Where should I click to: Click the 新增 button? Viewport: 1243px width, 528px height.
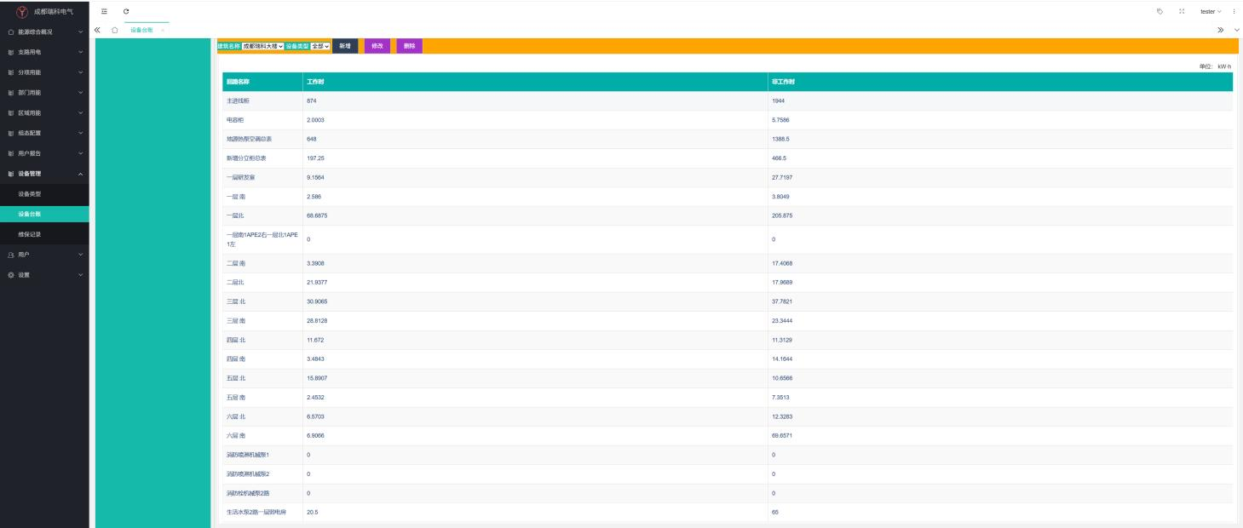(345, 46)
